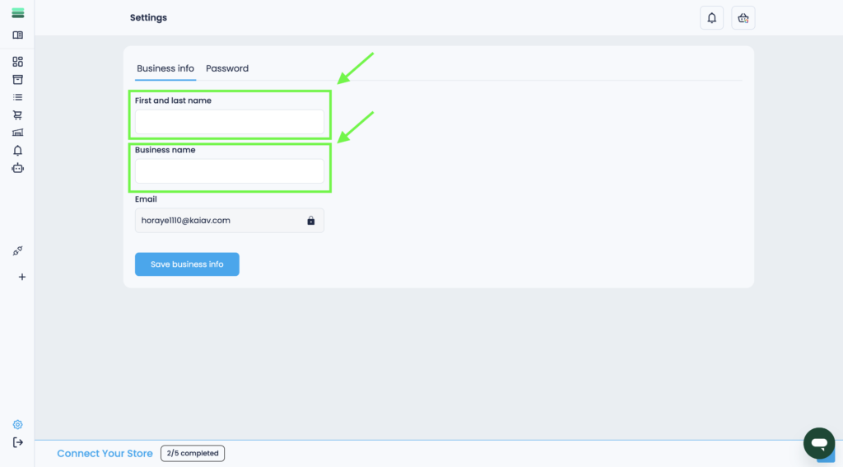Click the logout arrow icon
843x467 pixels.
pos(17,442)
